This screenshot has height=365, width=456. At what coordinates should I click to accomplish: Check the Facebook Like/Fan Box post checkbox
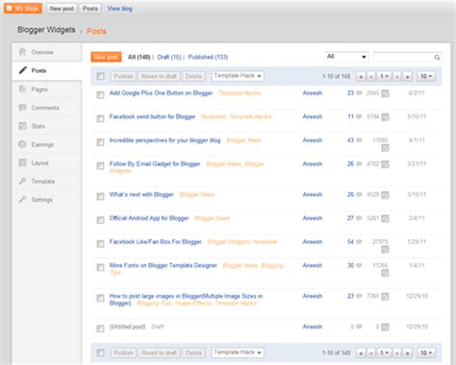click(x=100, y=243)
